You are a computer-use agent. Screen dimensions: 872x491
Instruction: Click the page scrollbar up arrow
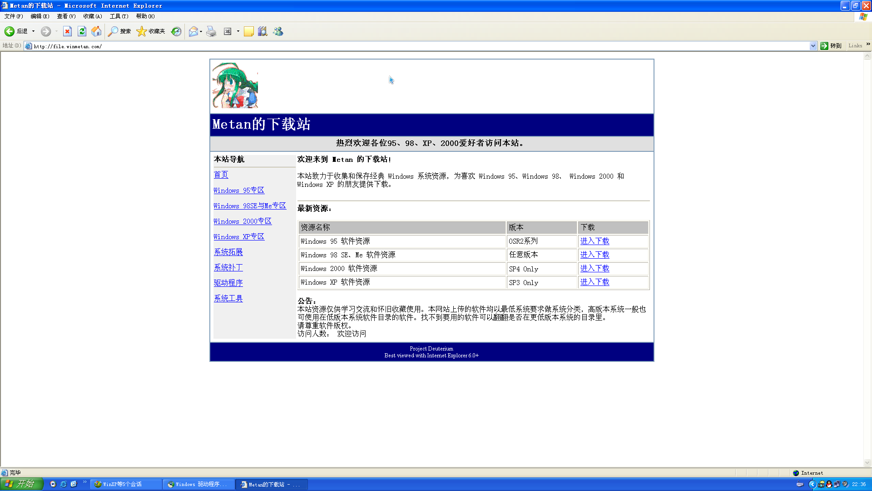coord(867,56)
